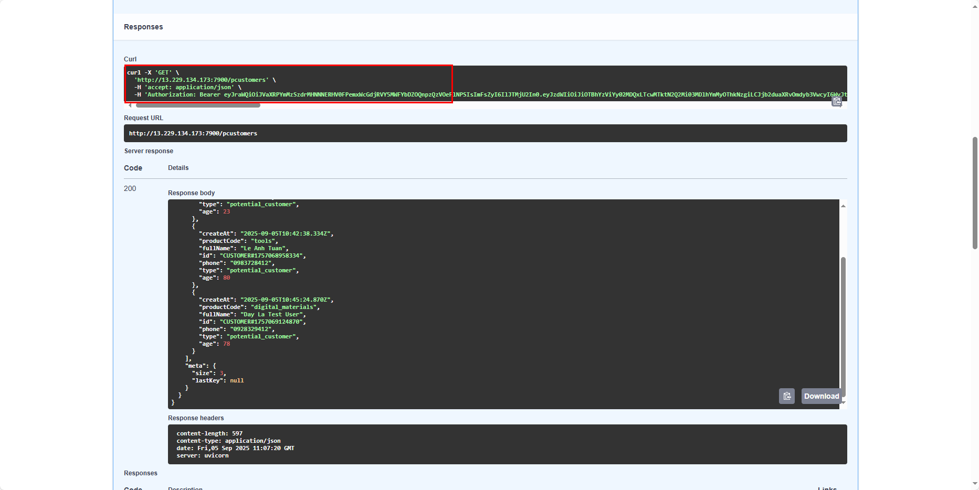Copy the curl command to clipboard
Image resolution: width=979 pixels, height=490 pixels.
(837, 102)
